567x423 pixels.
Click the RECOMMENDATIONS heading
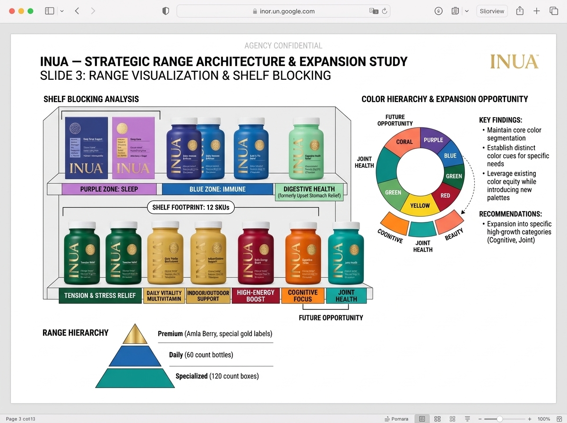[x=510, y=214]
